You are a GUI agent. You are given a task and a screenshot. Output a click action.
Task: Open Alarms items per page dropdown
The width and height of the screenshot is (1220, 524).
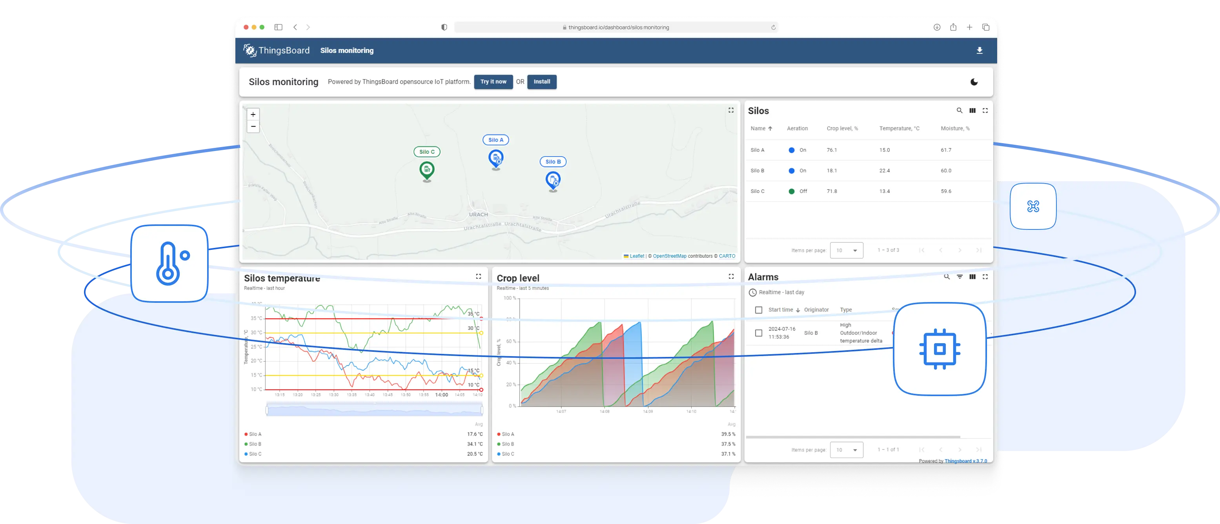pyautogui.click(x=846, y=450)
